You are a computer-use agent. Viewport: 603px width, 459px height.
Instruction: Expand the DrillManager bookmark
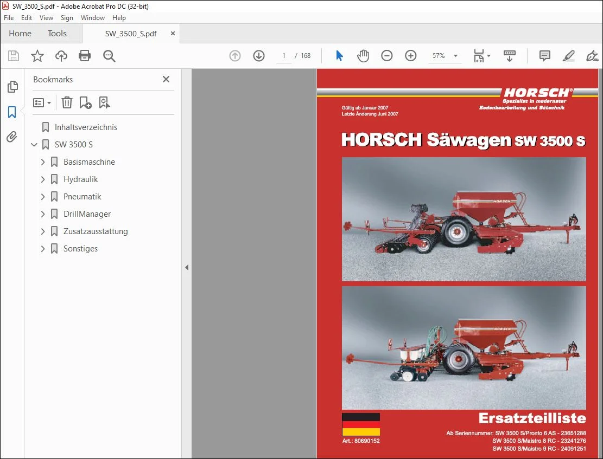pyautogui.click(x=43, y=214)
